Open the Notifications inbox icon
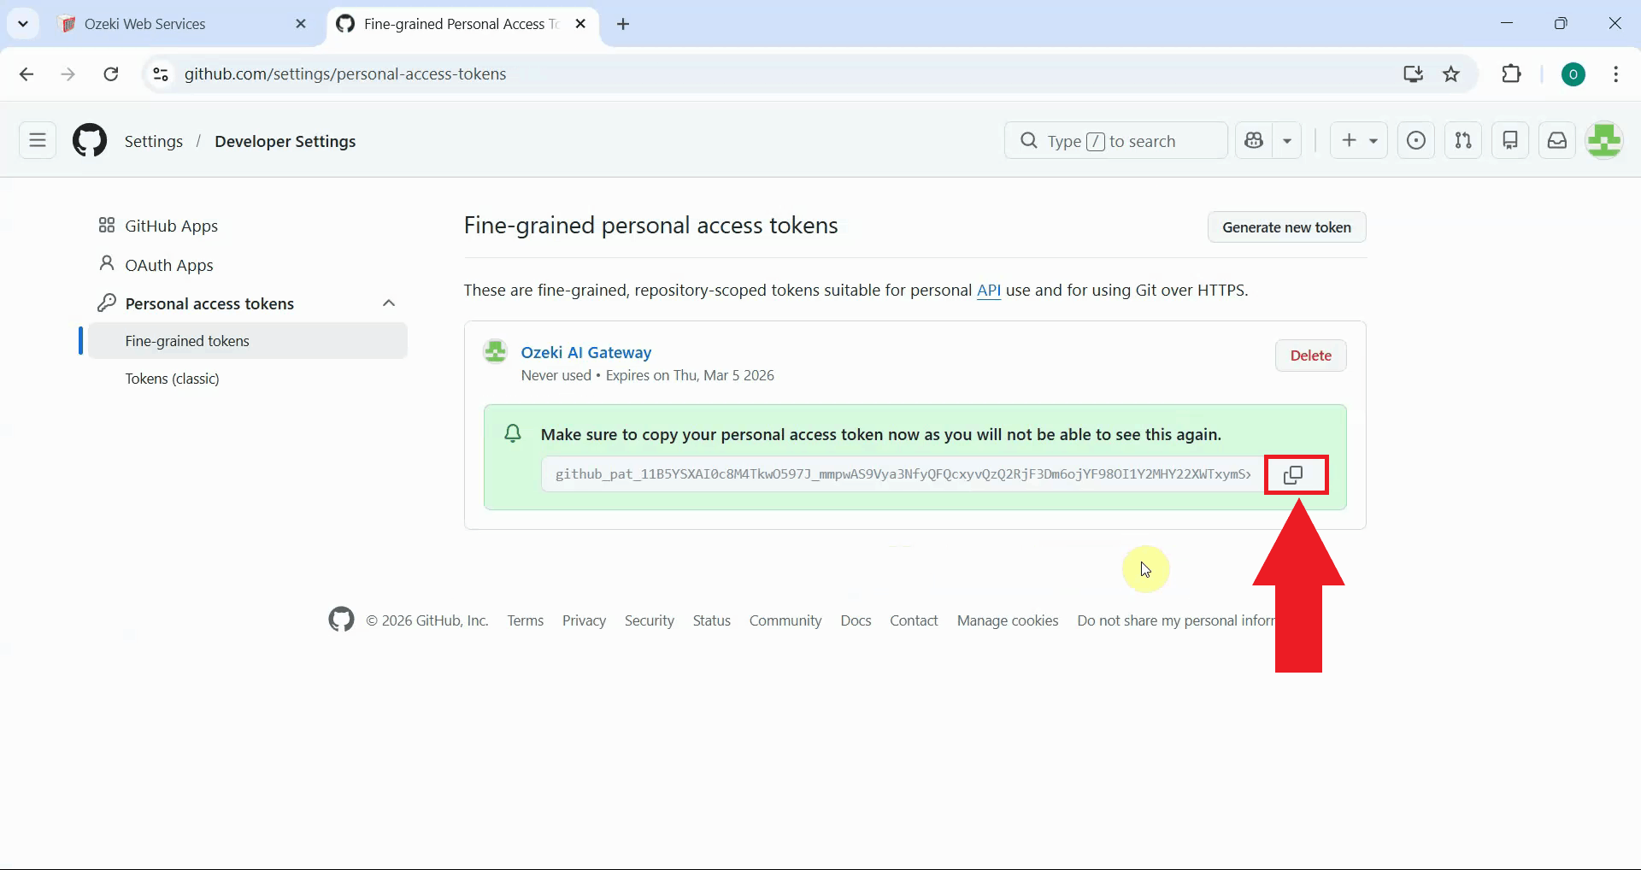Screen dimensions: 1641x870 1556,141
